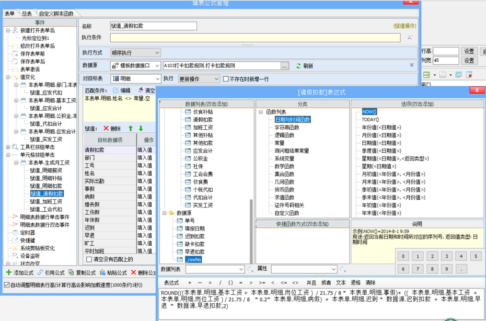Collapse 新建打开表单后 tree node

pos(8,31)
